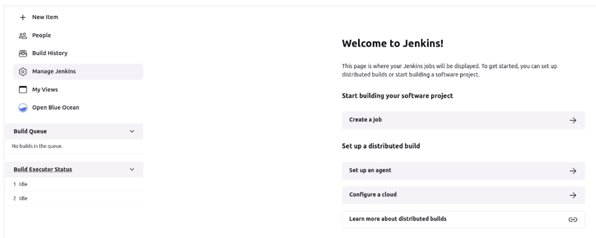The image size is (596, 238).
Task: Collapse the Build Executor Status panel
Action: click(131, 169)
